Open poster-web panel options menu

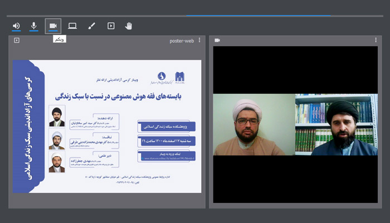coord(199,40)
